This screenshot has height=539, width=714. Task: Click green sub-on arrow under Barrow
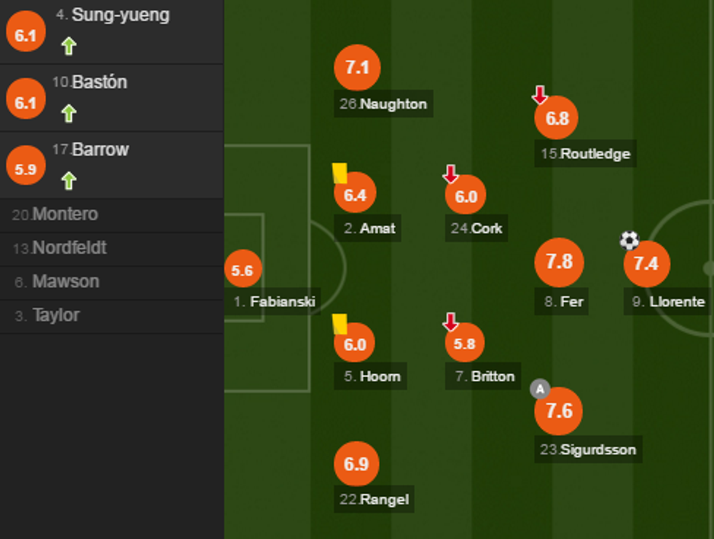pyautogui.click(x=68, y=180)
